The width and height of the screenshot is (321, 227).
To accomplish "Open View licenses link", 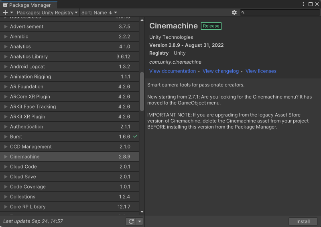I will point(261,71).
